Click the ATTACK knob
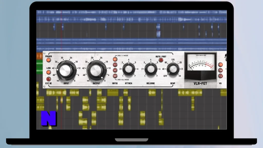263x148 pixels. (129, 69)
